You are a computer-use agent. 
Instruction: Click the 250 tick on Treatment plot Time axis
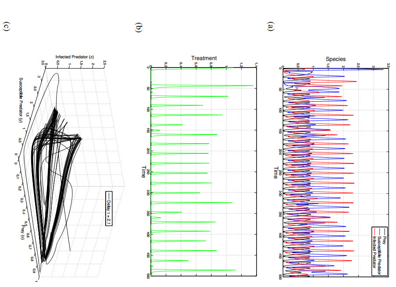[148, 171]
